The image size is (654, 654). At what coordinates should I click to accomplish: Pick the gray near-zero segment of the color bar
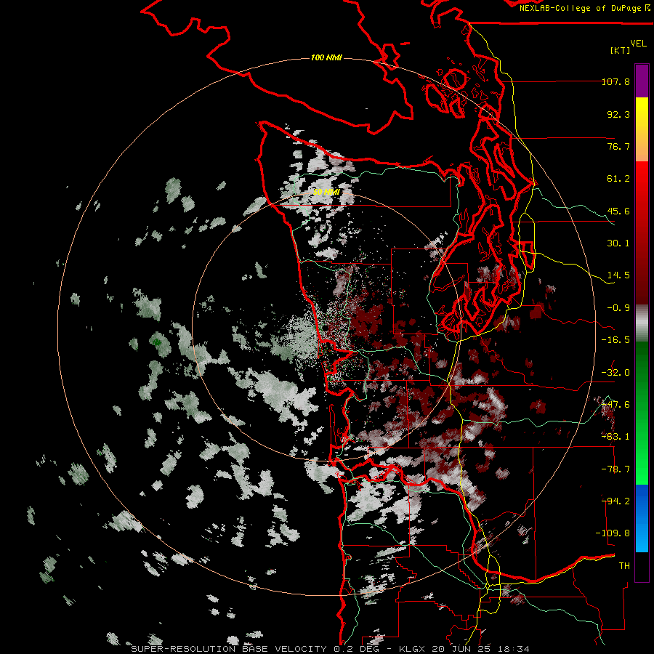pos(642,323)
